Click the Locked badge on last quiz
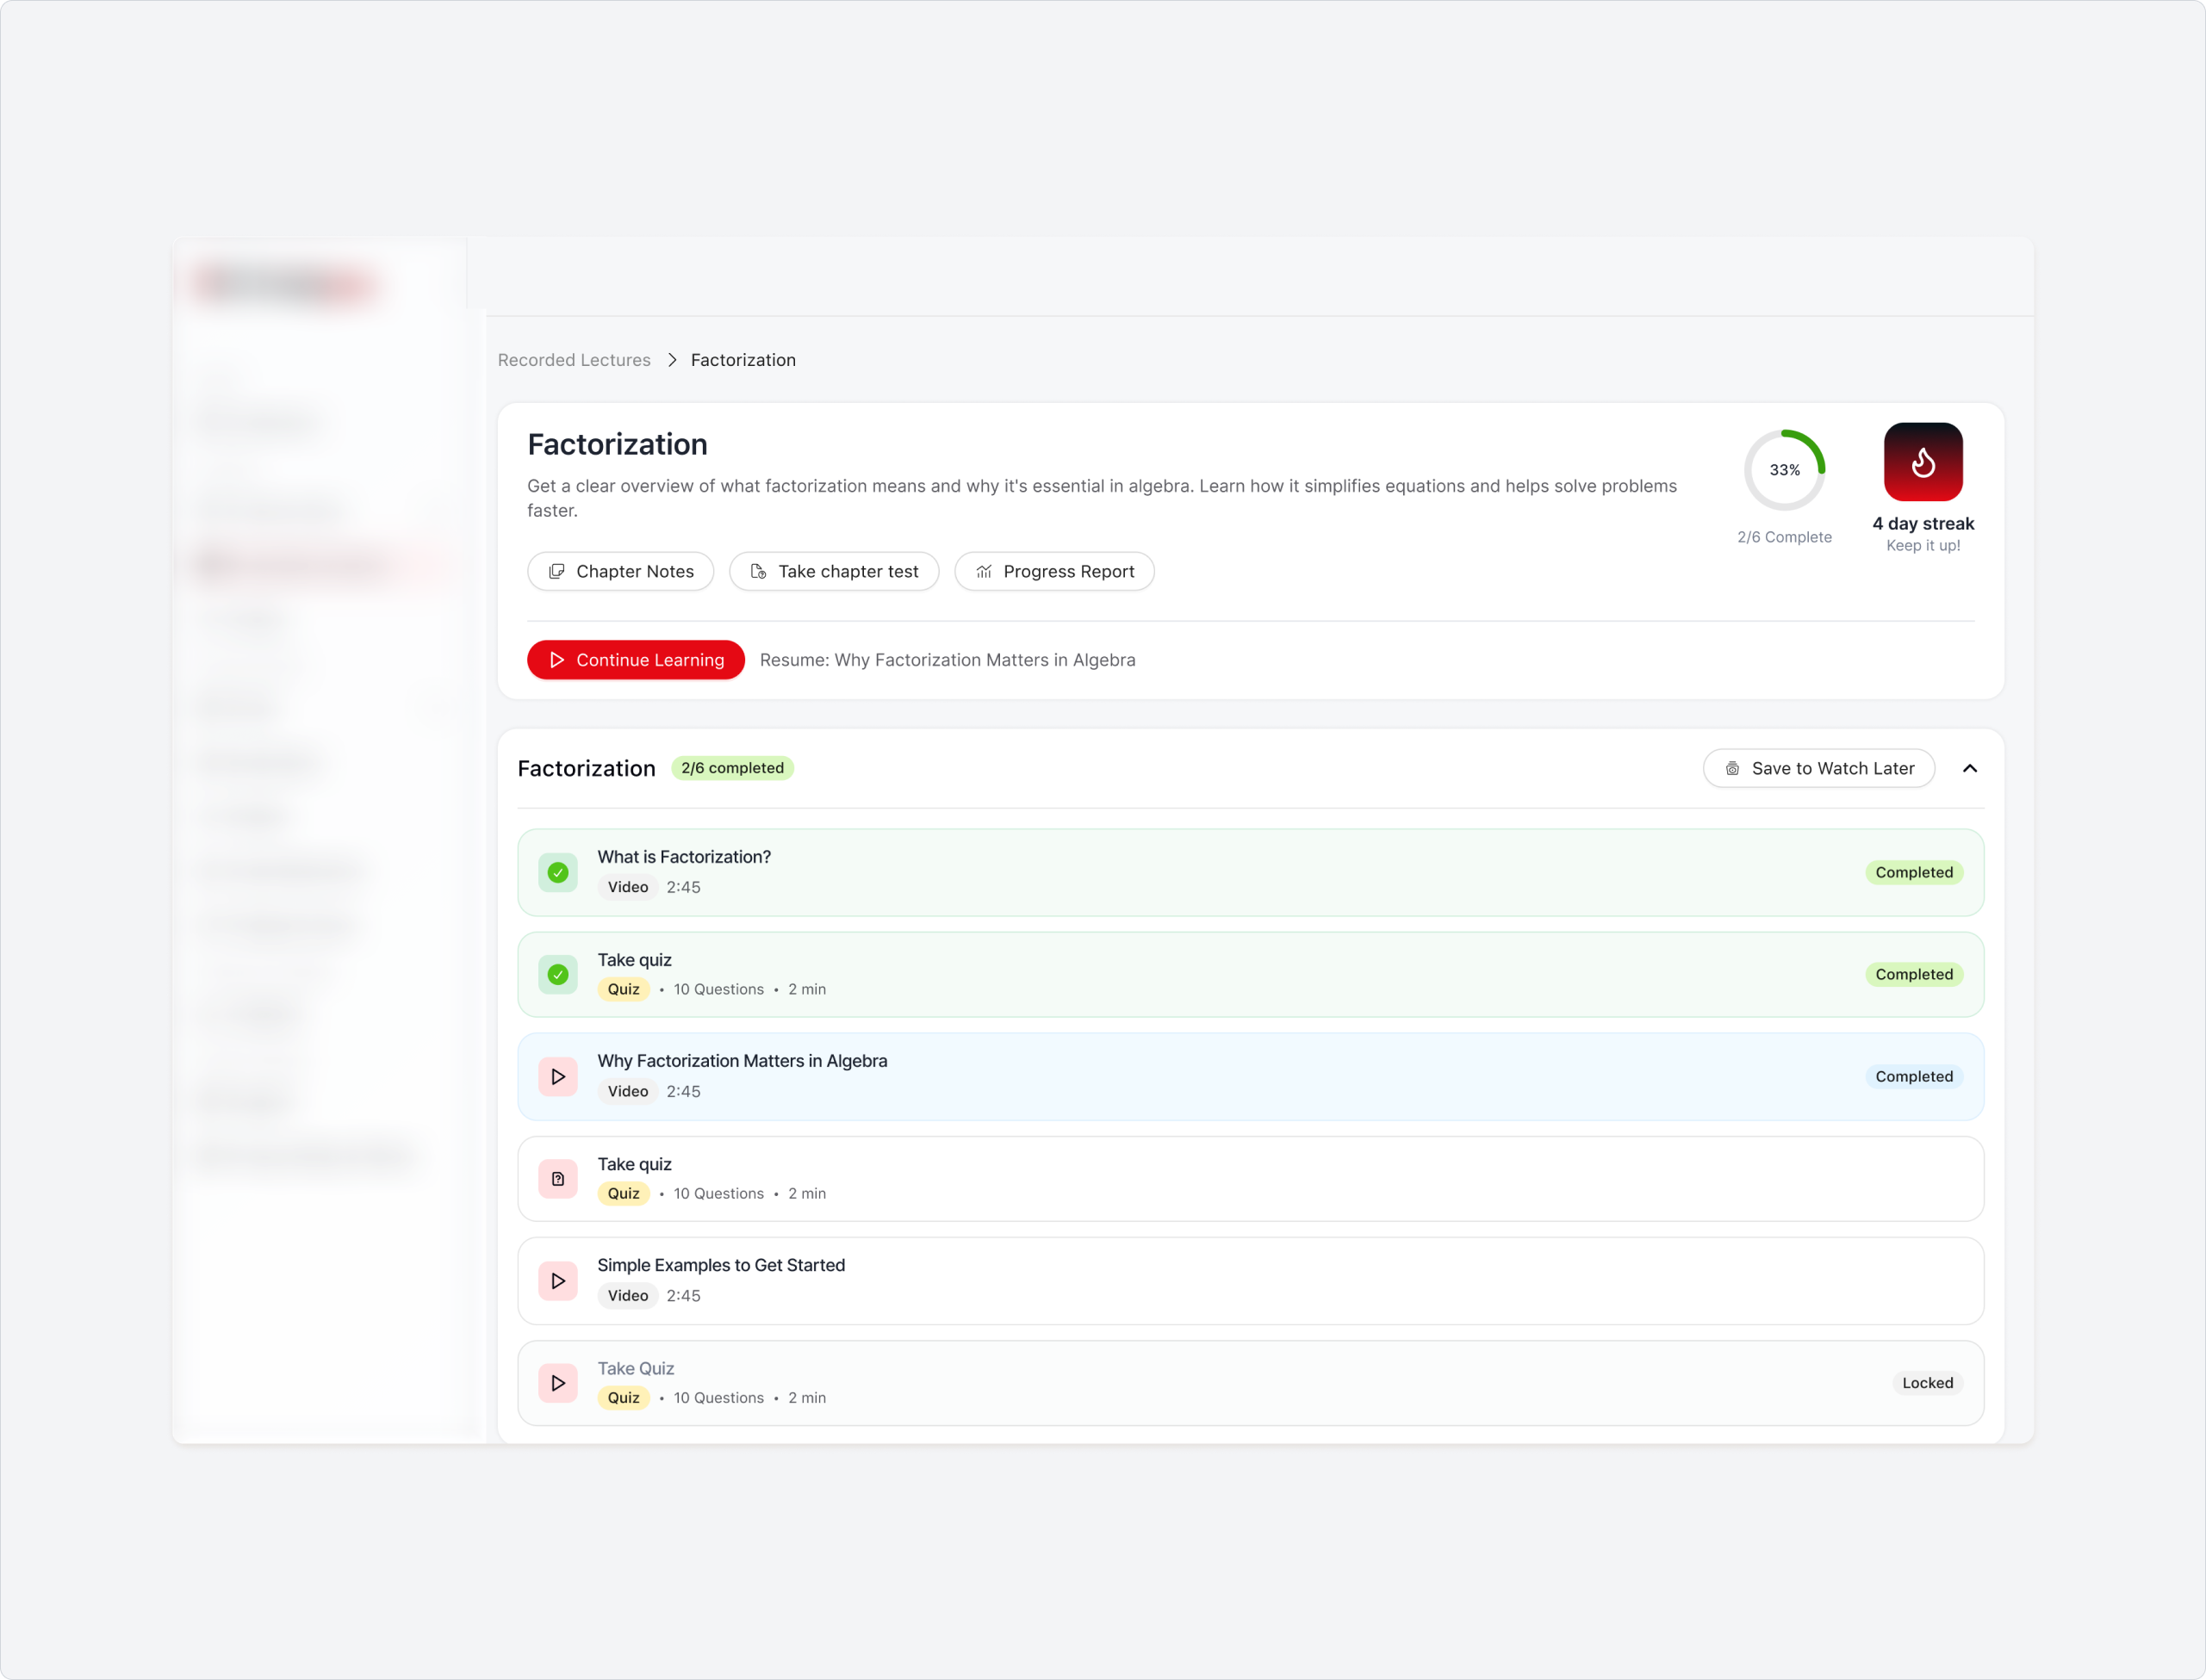The height and width of the screenshot is (1680, 2206). pyautogui.click(x=1927, y=1383)
